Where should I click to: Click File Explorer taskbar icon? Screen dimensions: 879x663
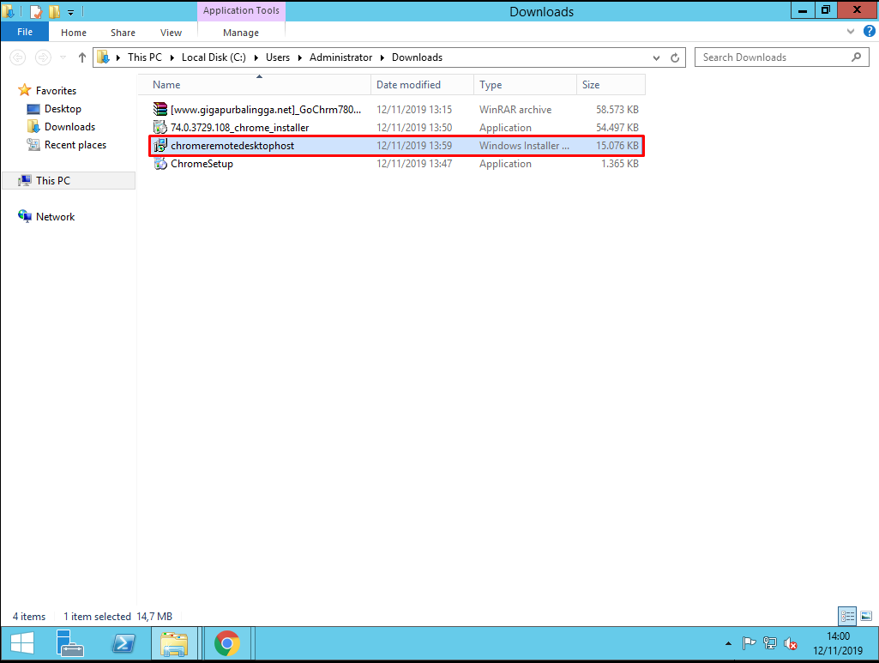(174, 643)
